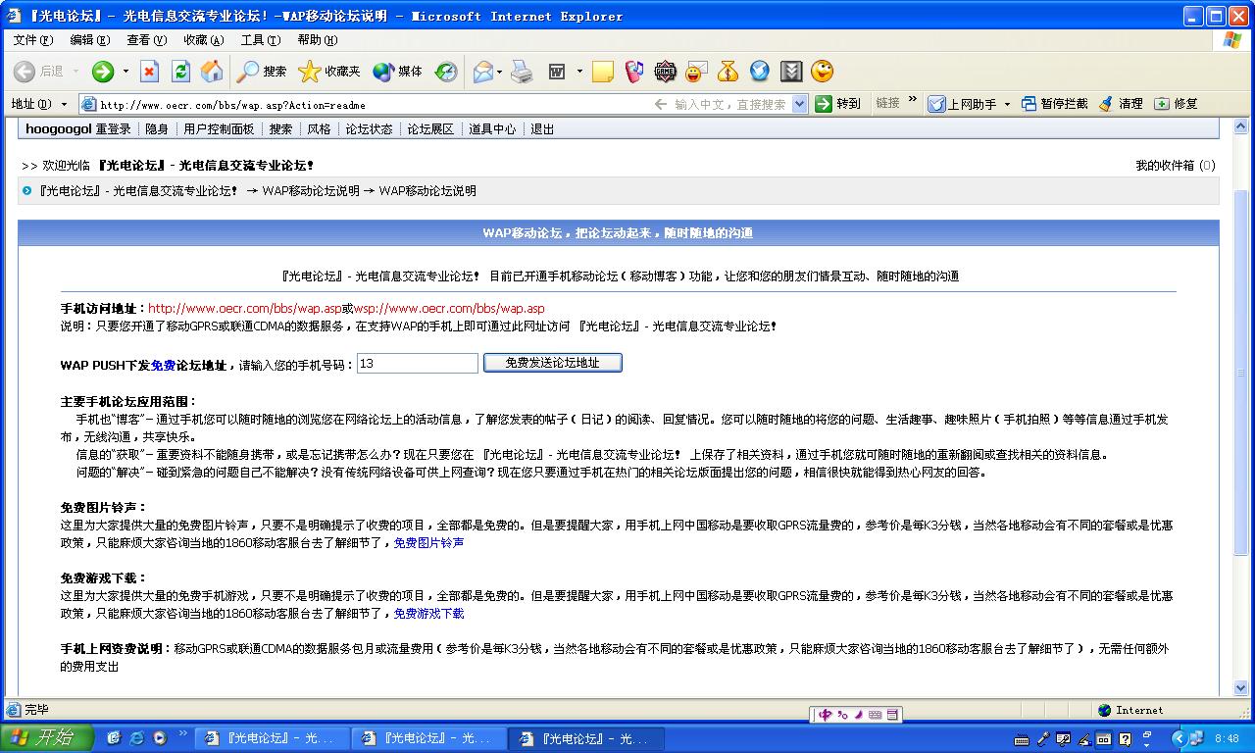Click the smiley face icon in toolbar
Viewport: 1255px width, 753px height.
[822, 72]
